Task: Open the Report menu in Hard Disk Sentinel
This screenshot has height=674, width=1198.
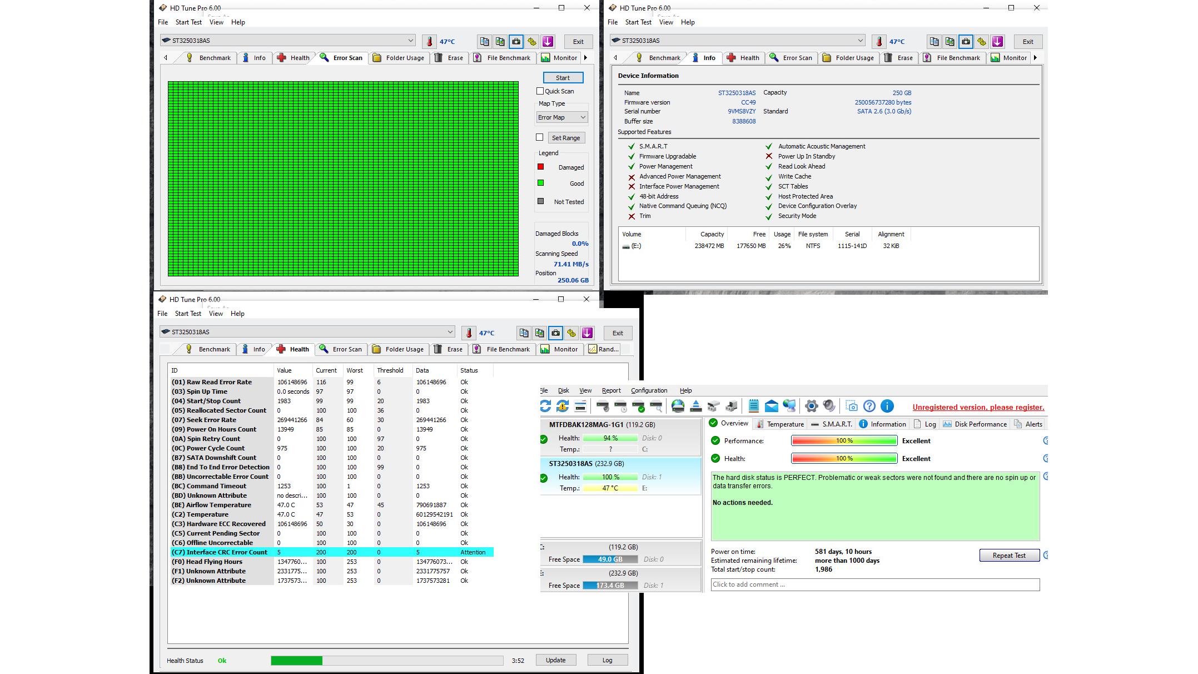Action: point(611,390)
